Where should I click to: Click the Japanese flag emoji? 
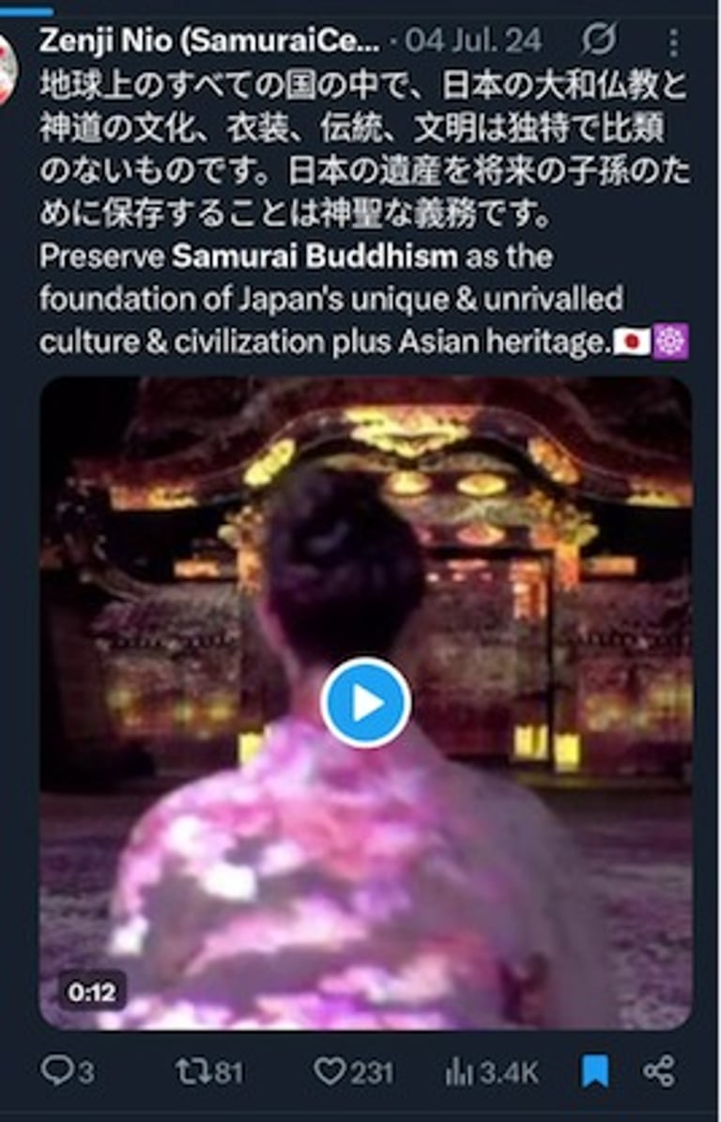click(632, 341)
